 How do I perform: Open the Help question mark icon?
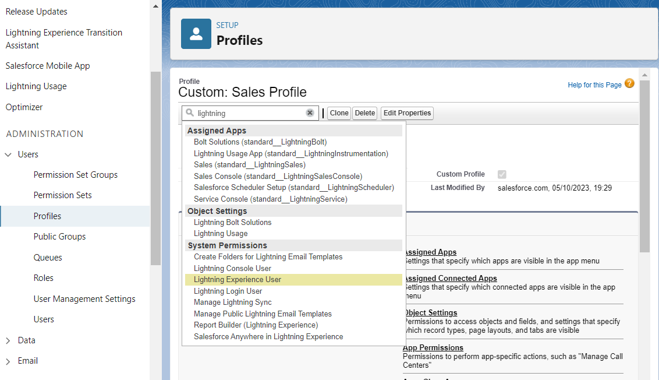pos(629,83)
